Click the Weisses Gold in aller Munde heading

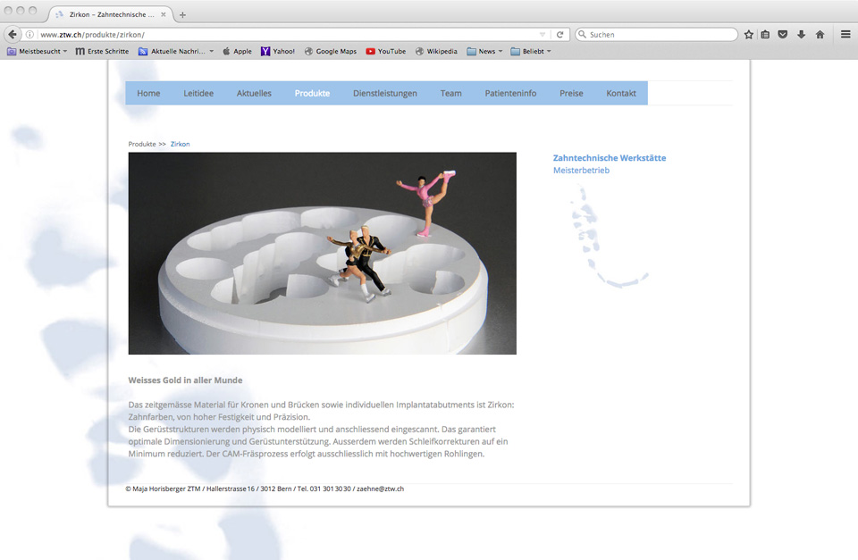(x=185, y=380)
